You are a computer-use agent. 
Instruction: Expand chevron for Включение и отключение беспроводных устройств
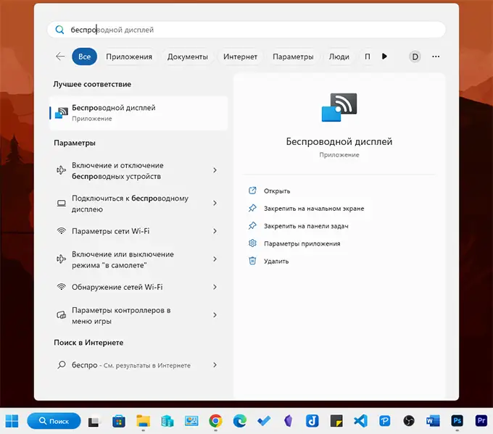click(x=215, y=170)
